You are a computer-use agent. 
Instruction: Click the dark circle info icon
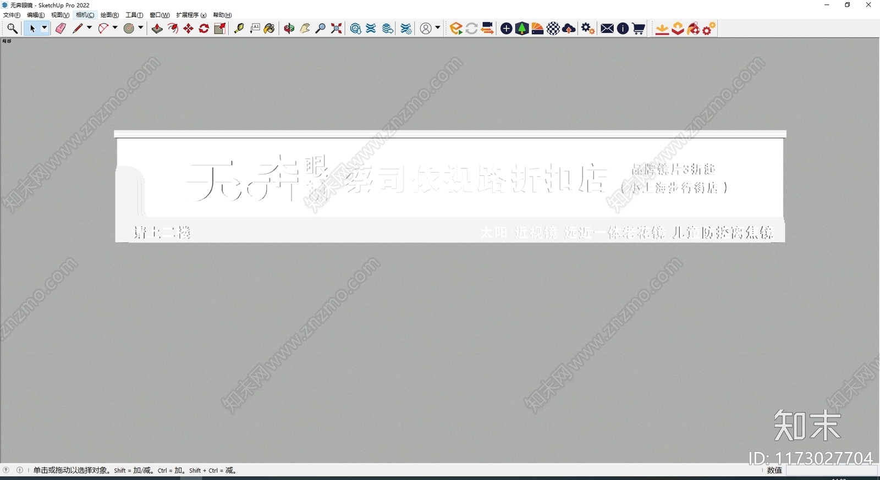623,29
